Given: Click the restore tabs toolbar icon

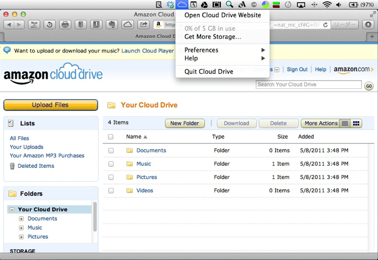Looking at the screenshot, I should pyautogui.click(x=50, y=24).
